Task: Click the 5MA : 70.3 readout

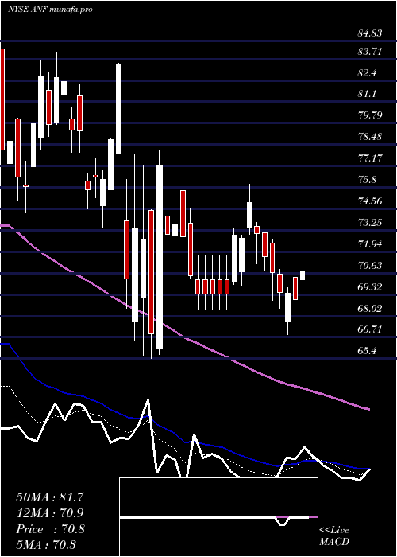Action: tap(46, 544)
